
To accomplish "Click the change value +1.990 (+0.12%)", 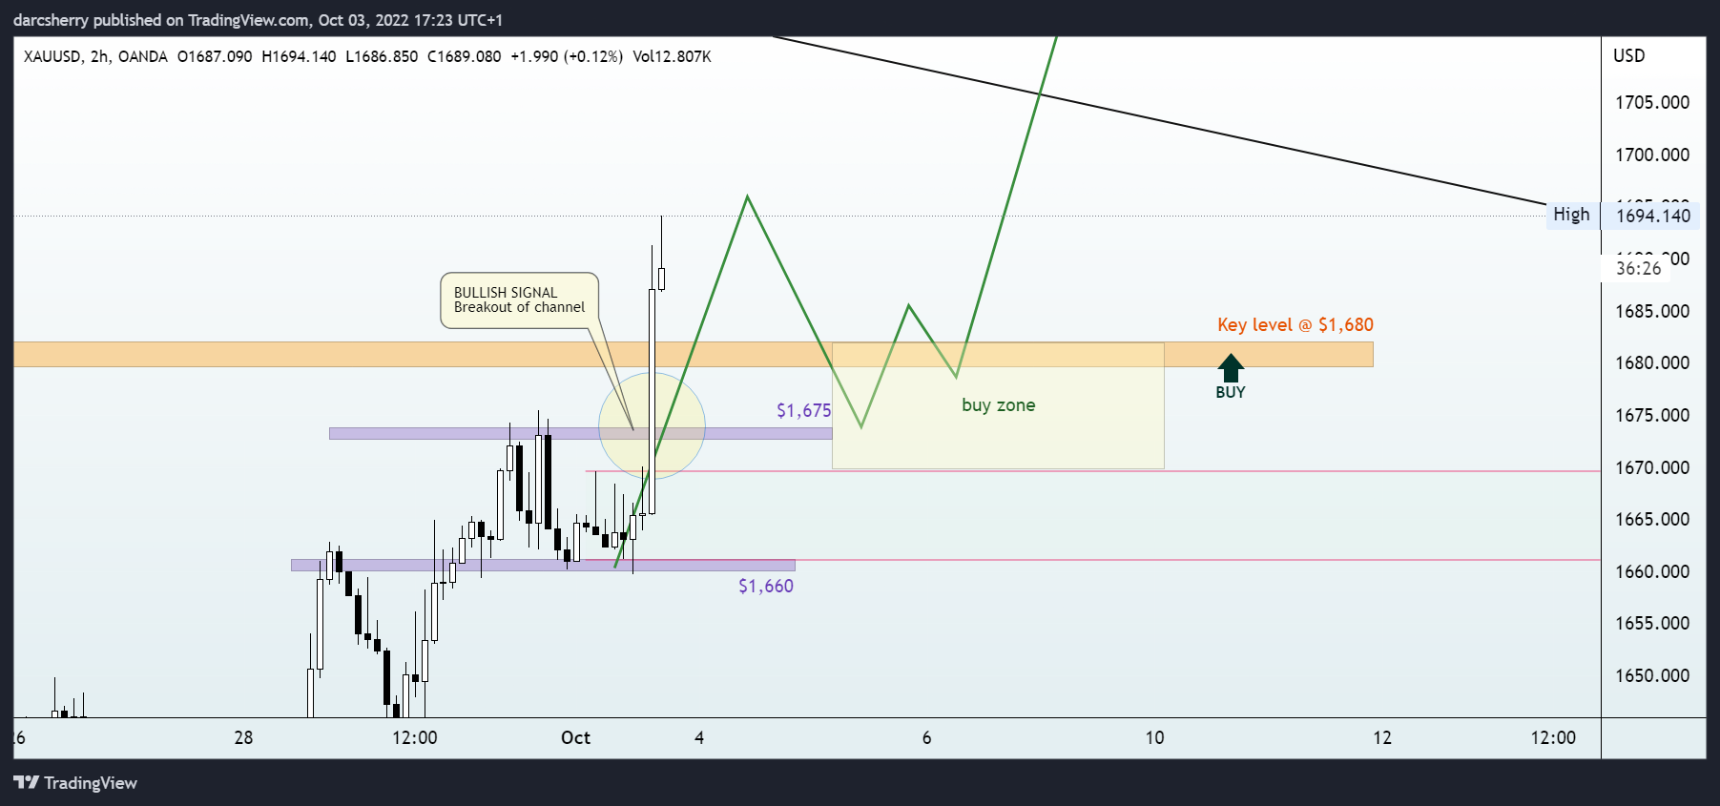I will click(x=567, y=56).
